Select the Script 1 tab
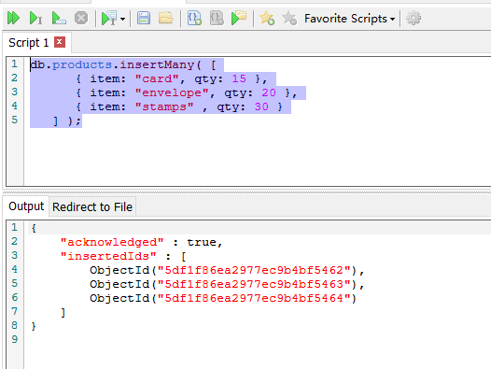Viewport: 491px width, 369px height. [29, 43]
